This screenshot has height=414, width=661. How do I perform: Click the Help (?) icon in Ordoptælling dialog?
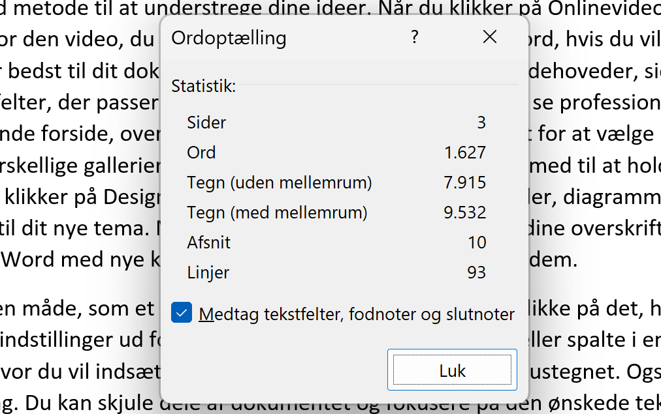point(414,37)
